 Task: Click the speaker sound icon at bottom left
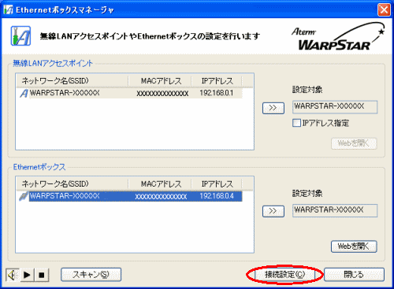point(13,275)
